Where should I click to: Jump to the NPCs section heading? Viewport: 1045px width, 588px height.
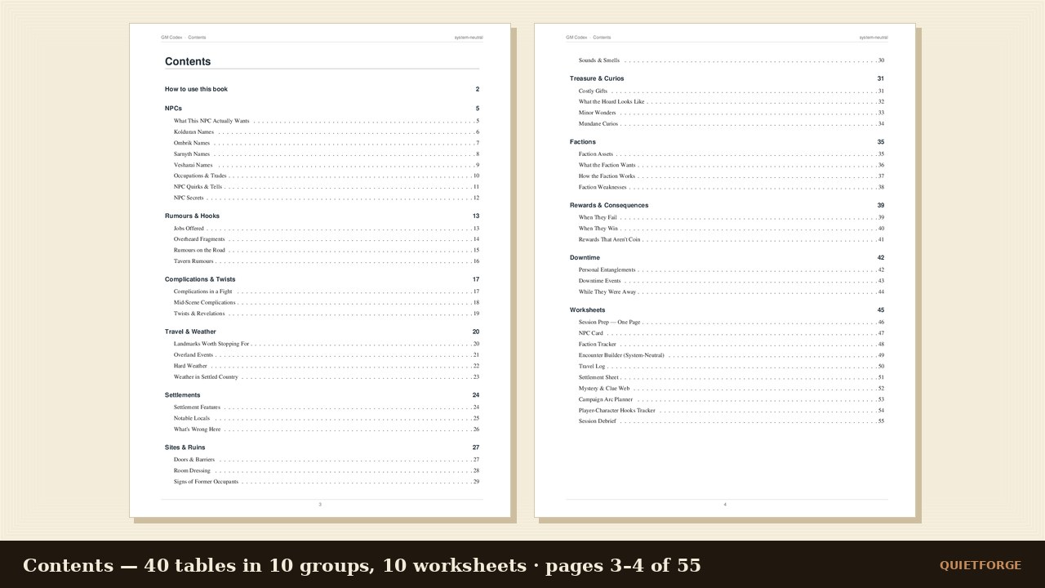[x=322, y=109]
